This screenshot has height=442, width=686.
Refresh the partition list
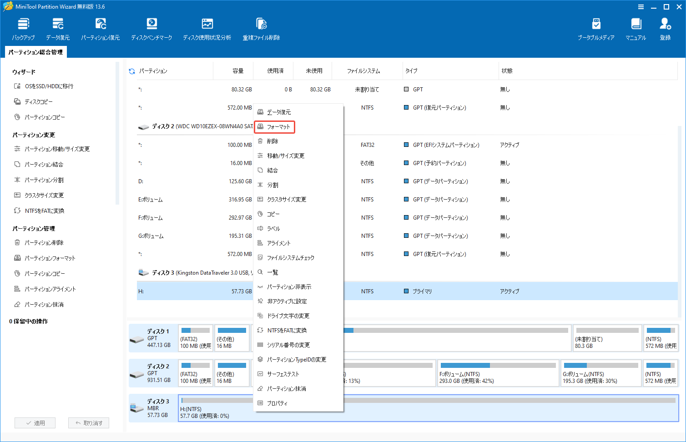point(131,70)
